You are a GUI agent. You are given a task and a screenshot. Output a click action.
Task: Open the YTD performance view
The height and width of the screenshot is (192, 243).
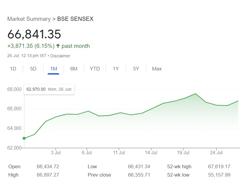point(95,69)
